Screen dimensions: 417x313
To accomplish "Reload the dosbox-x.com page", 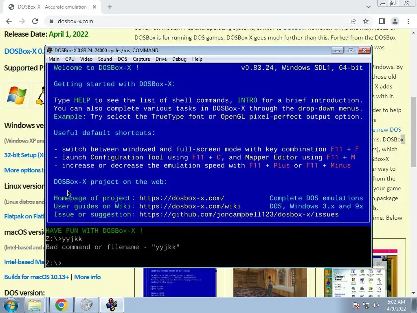I will point(35,21).
